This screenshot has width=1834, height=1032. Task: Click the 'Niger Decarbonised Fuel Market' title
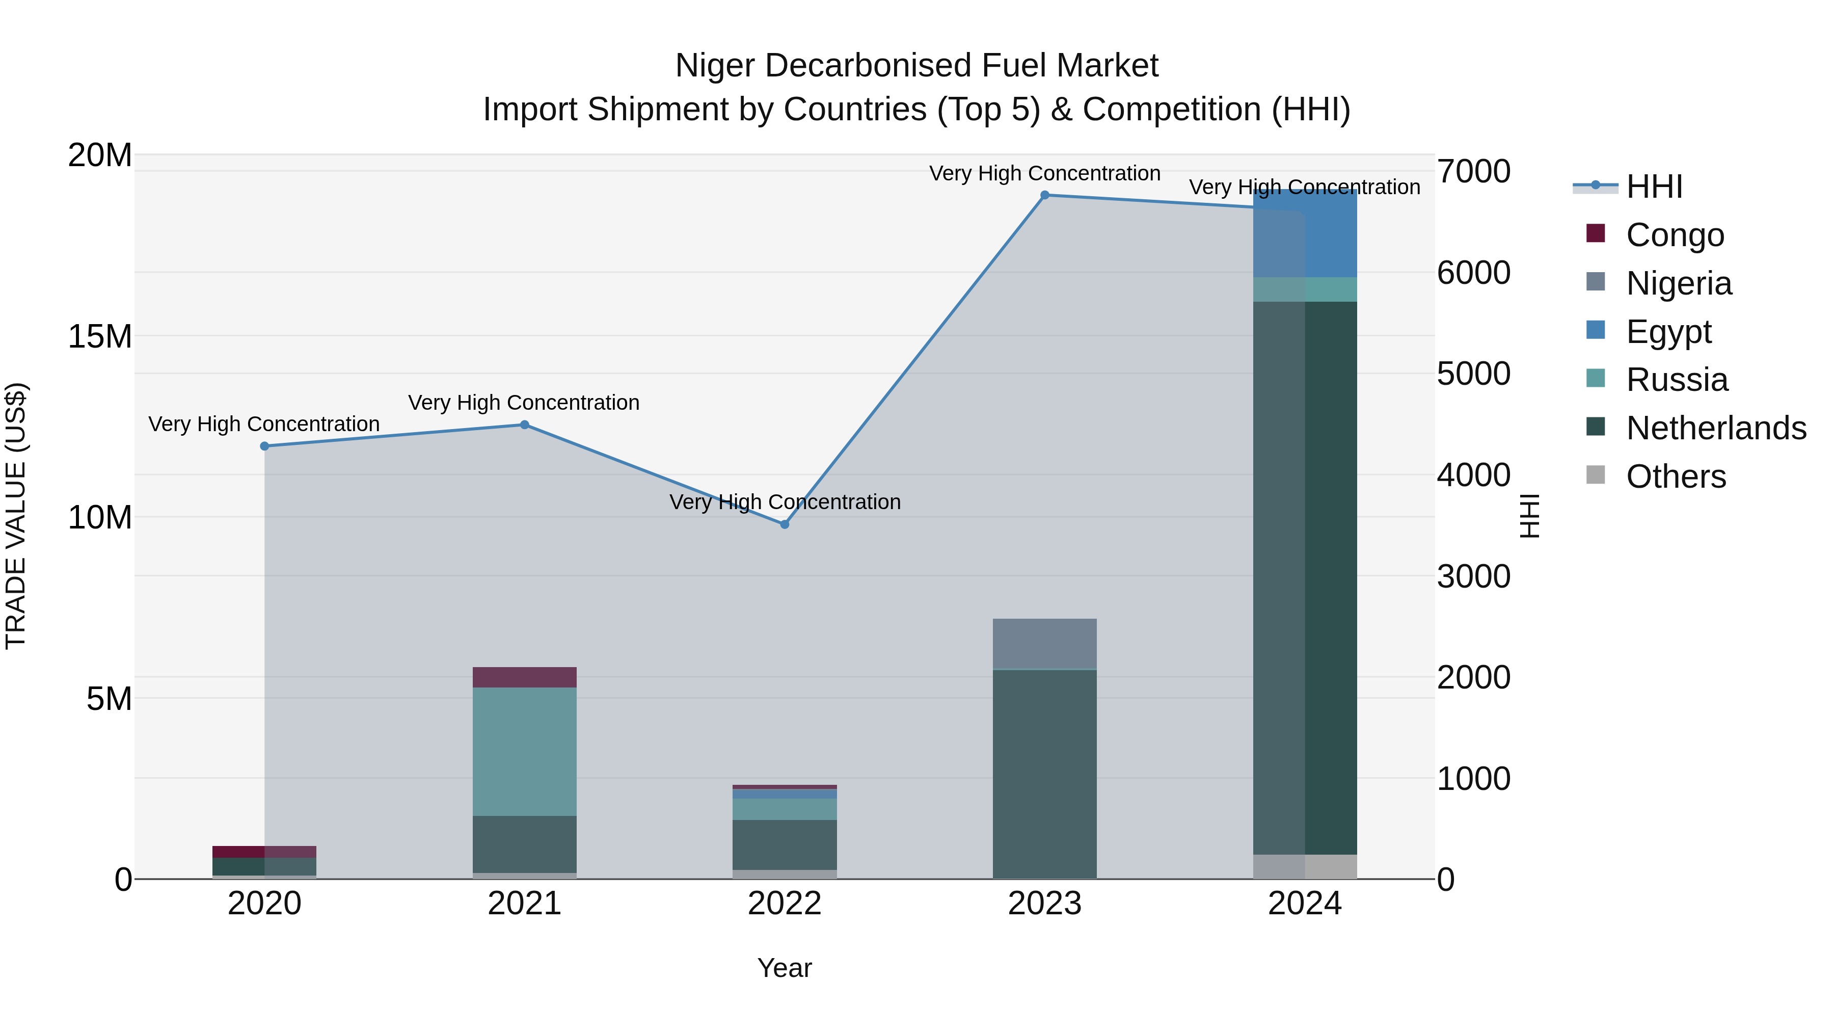pos(917,66)
